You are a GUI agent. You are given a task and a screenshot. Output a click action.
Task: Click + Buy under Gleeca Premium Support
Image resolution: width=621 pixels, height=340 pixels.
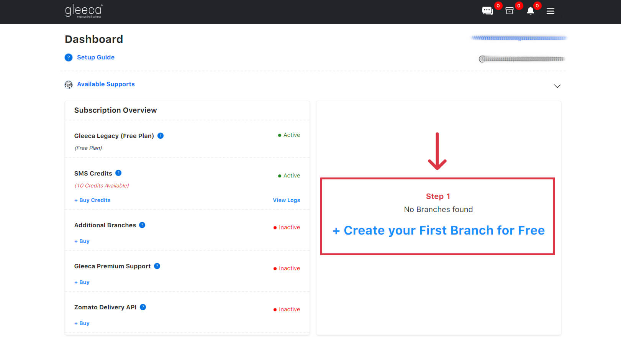point(82,282)
